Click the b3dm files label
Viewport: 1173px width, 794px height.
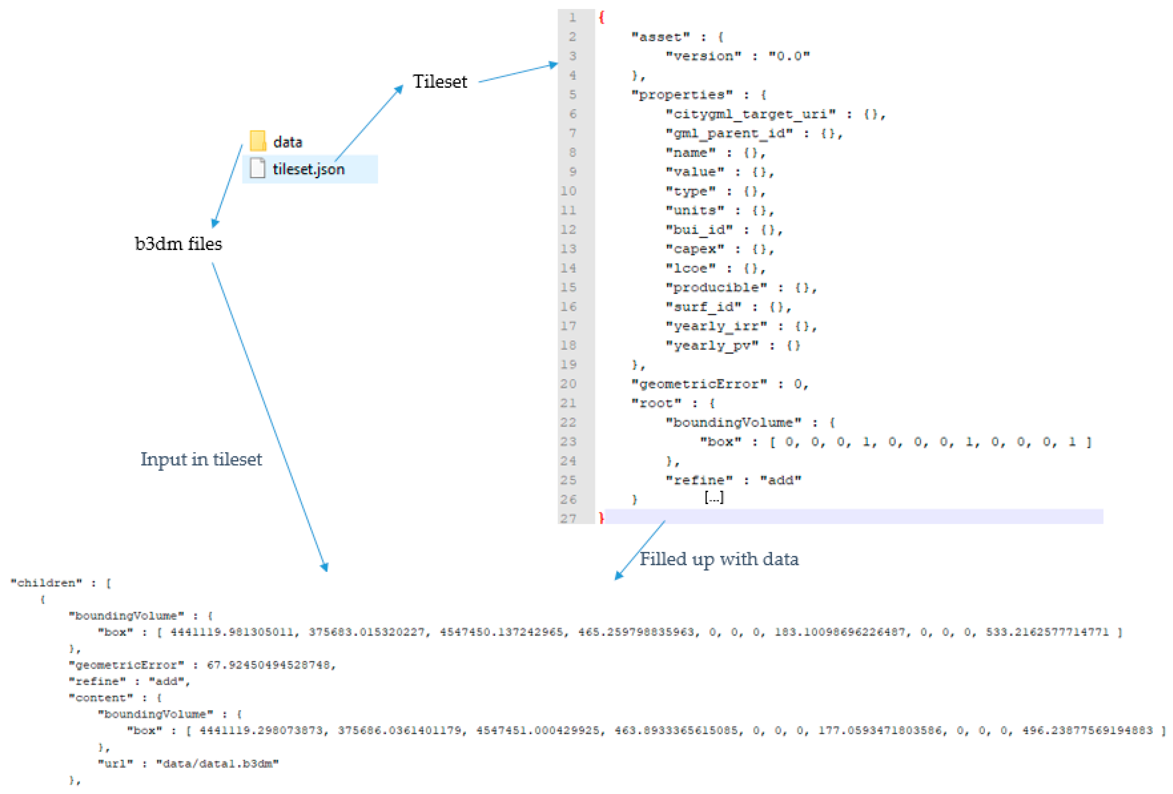(178, 244)
